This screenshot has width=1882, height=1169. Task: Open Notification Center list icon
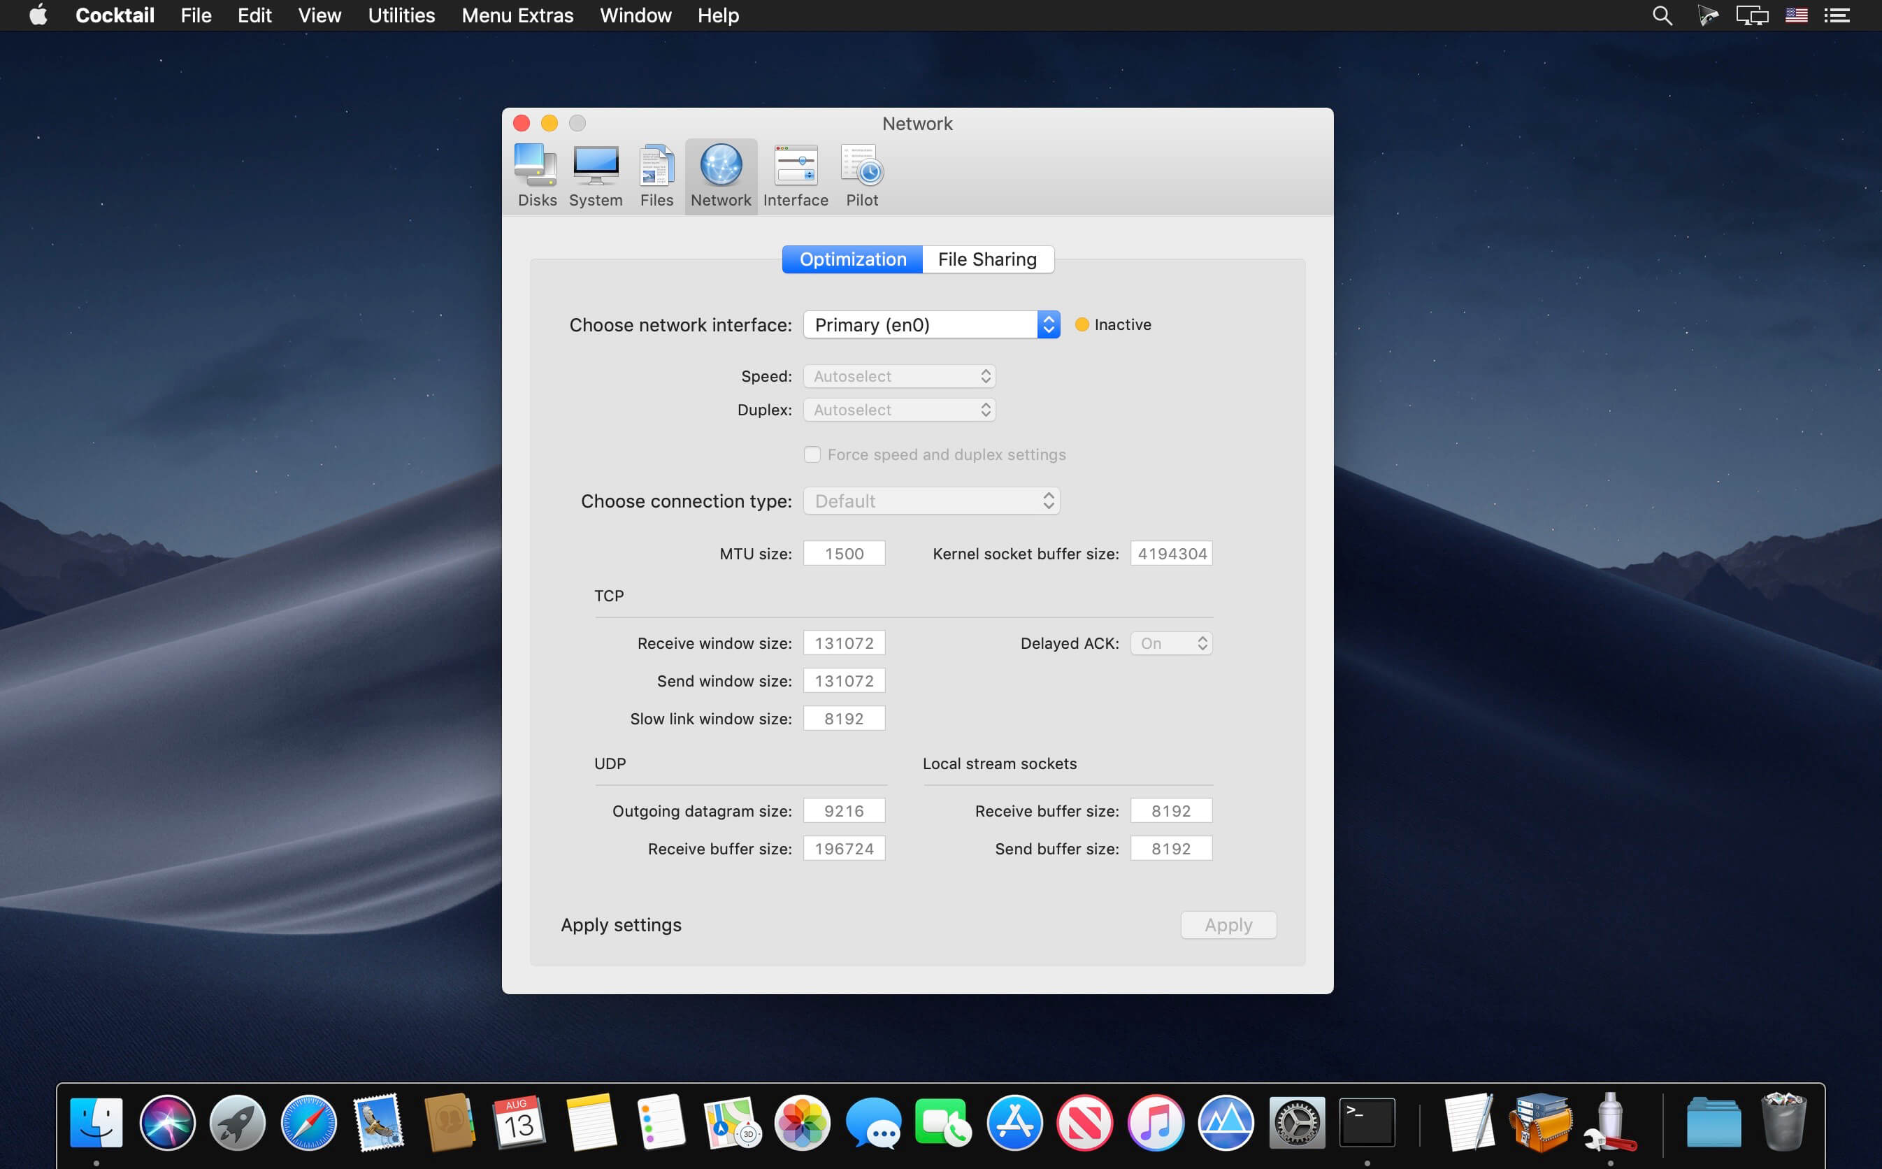pos(1837,15)
